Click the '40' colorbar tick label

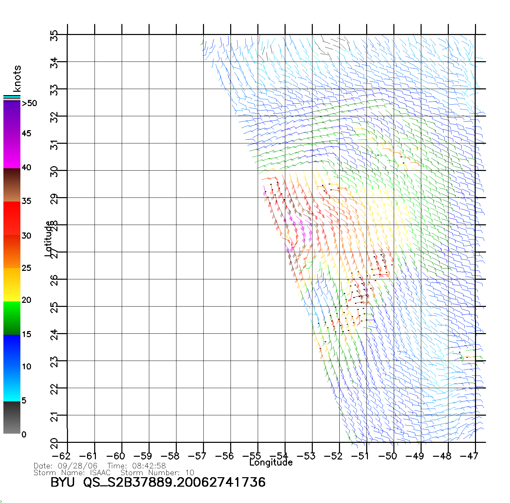pyautogui.click(x=26, y=168)
